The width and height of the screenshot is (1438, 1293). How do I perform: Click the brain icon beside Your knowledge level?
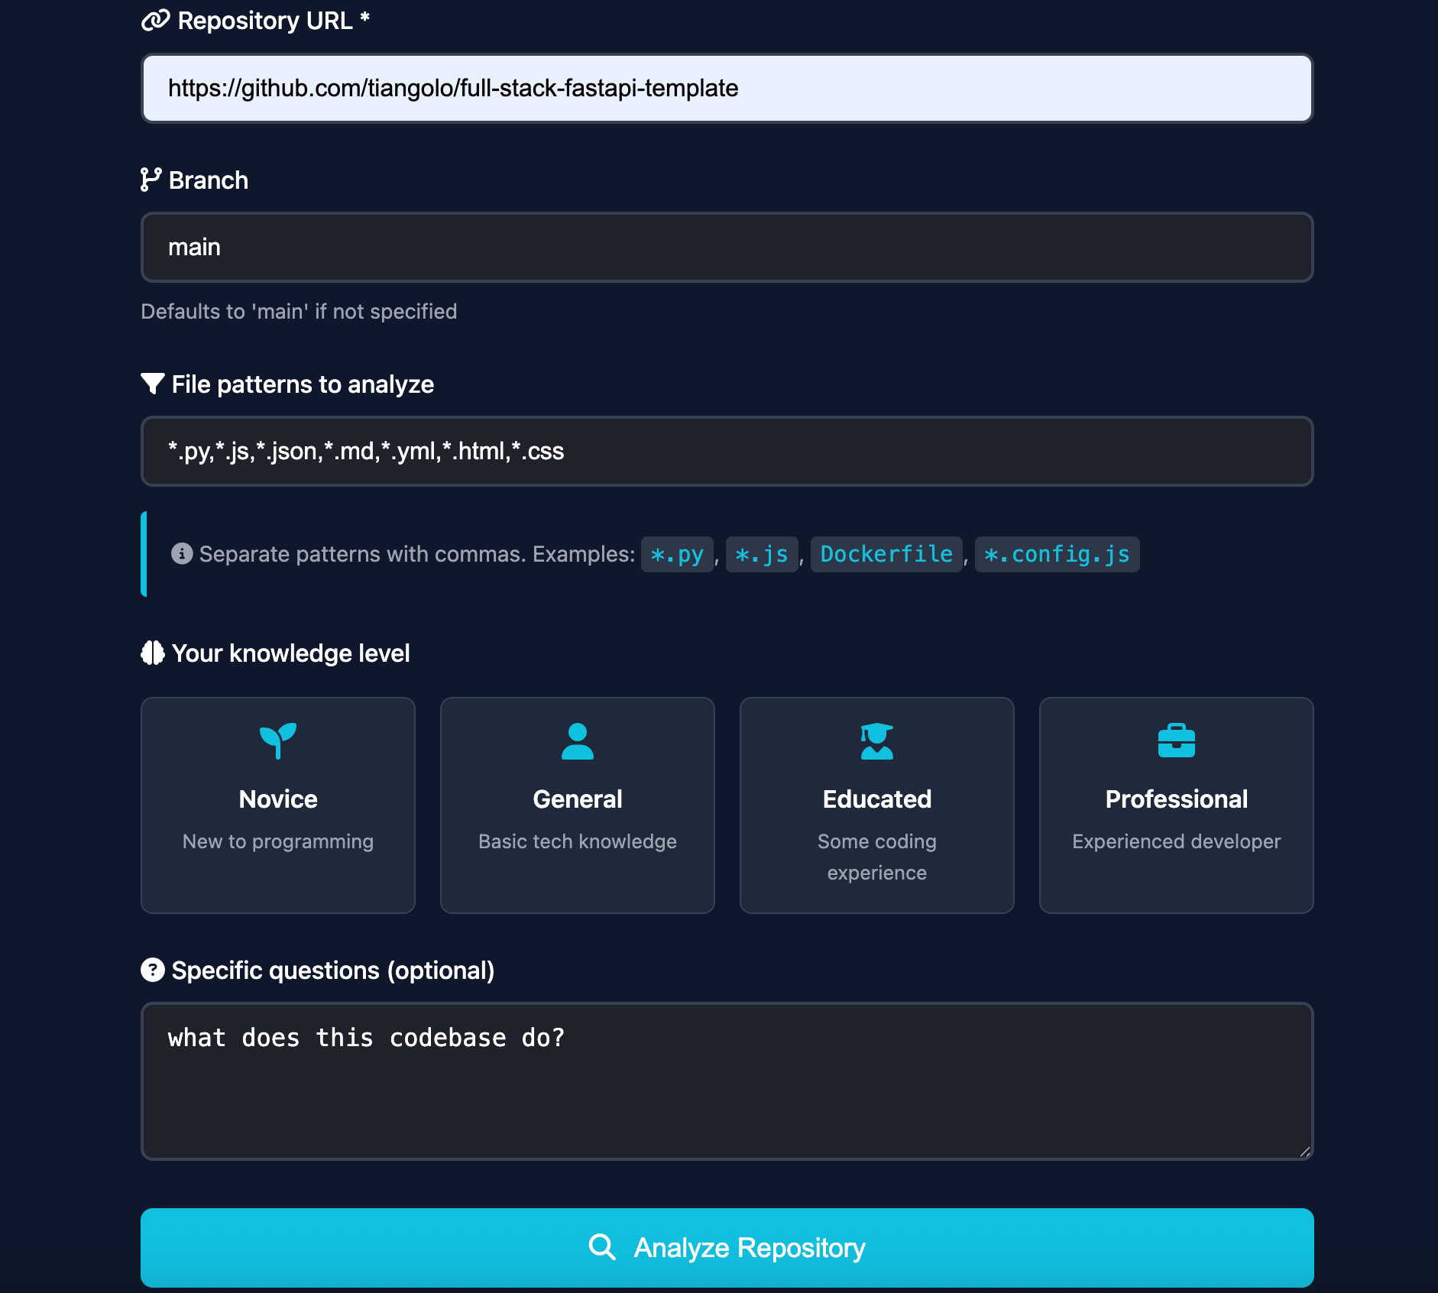tap(153, 653)
